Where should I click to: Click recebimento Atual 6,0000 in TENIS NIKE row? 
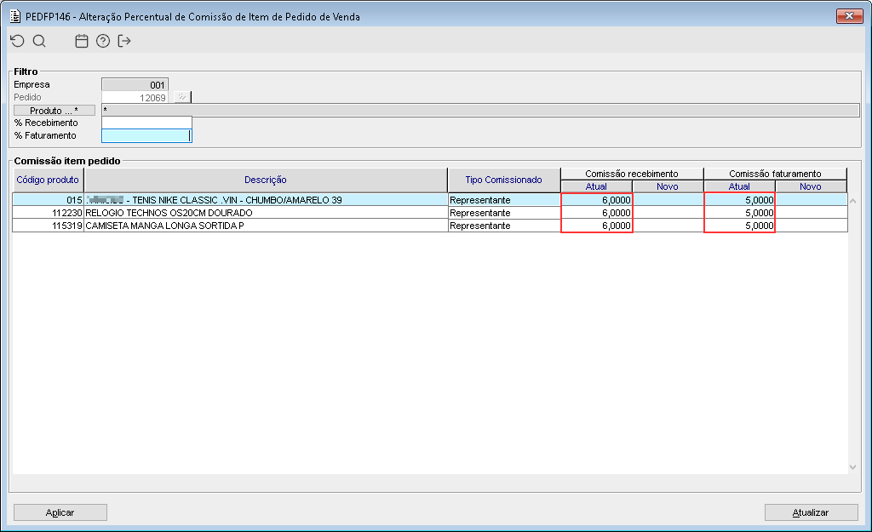tap(597, 200)
